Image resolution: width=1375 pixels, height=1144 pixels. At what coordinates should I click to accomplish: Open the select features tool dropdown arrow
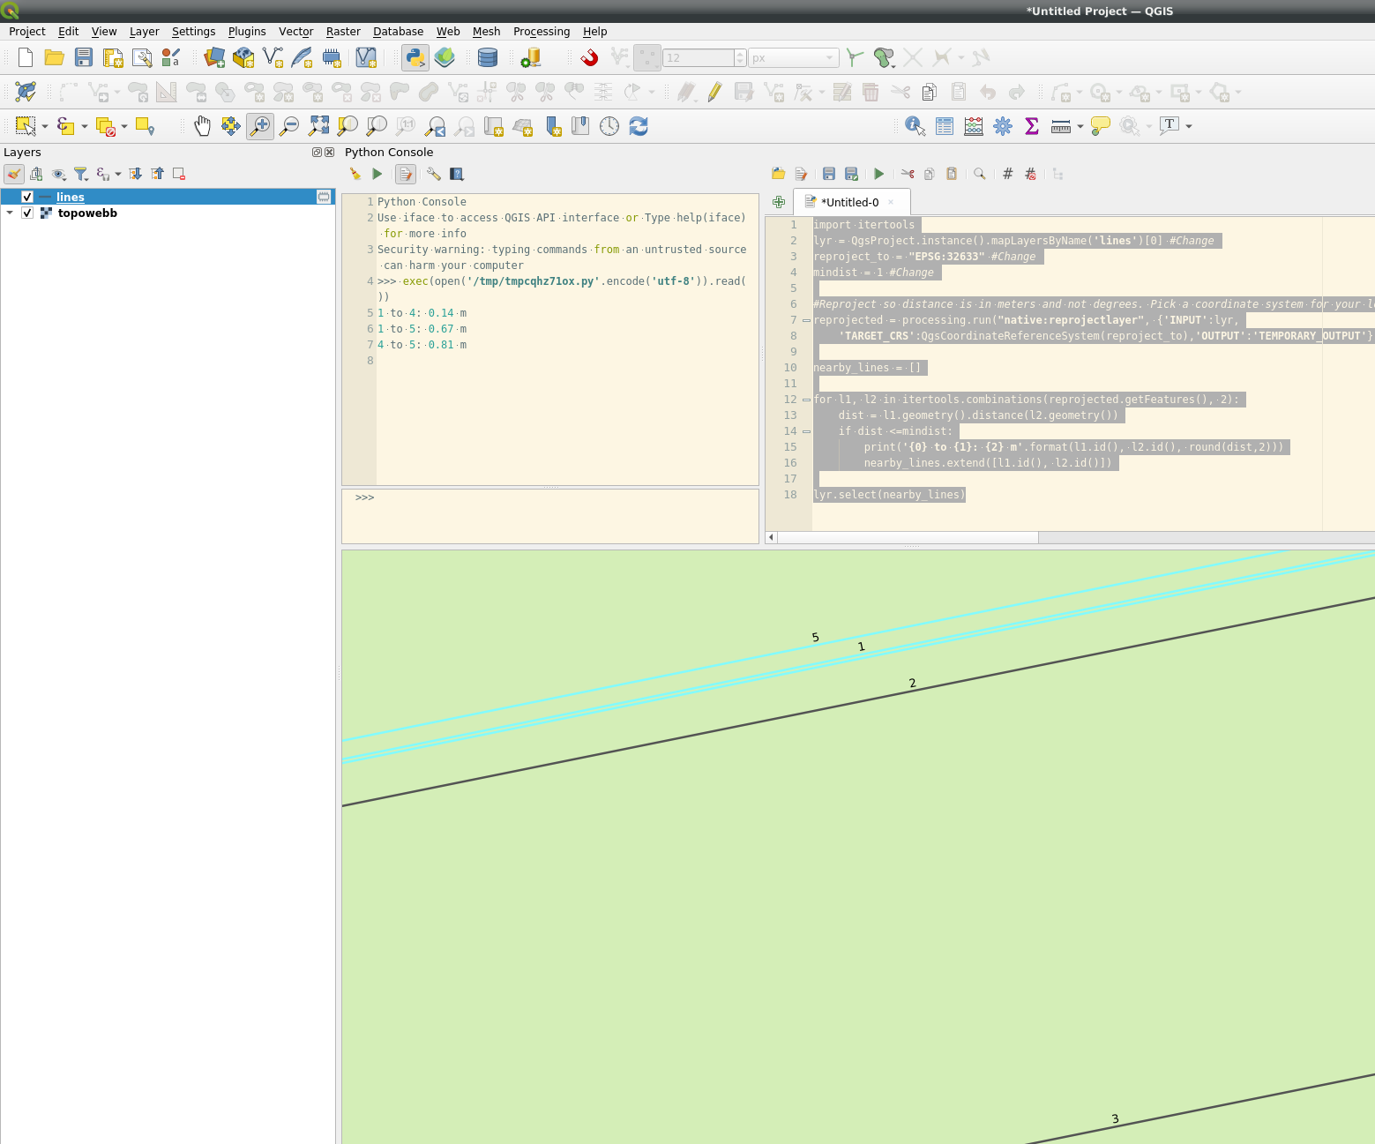pyautogui.click(x=45, y=126)
